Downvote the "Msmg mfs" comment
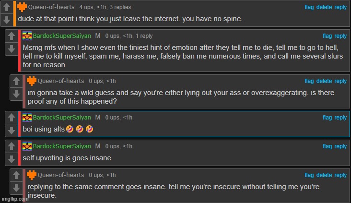The image size is (351, 203). [x=12, y=49]
